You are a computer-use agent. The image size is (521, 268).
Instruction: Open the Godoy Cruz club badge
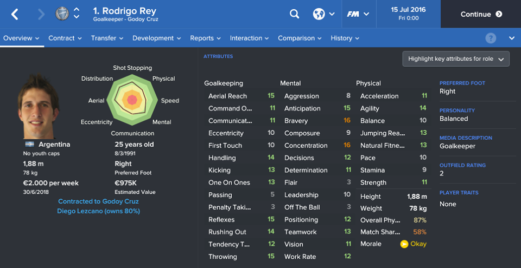click(62, 14)
